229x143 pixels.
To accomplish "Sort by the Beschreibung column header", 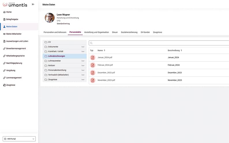I will (175, 50).
